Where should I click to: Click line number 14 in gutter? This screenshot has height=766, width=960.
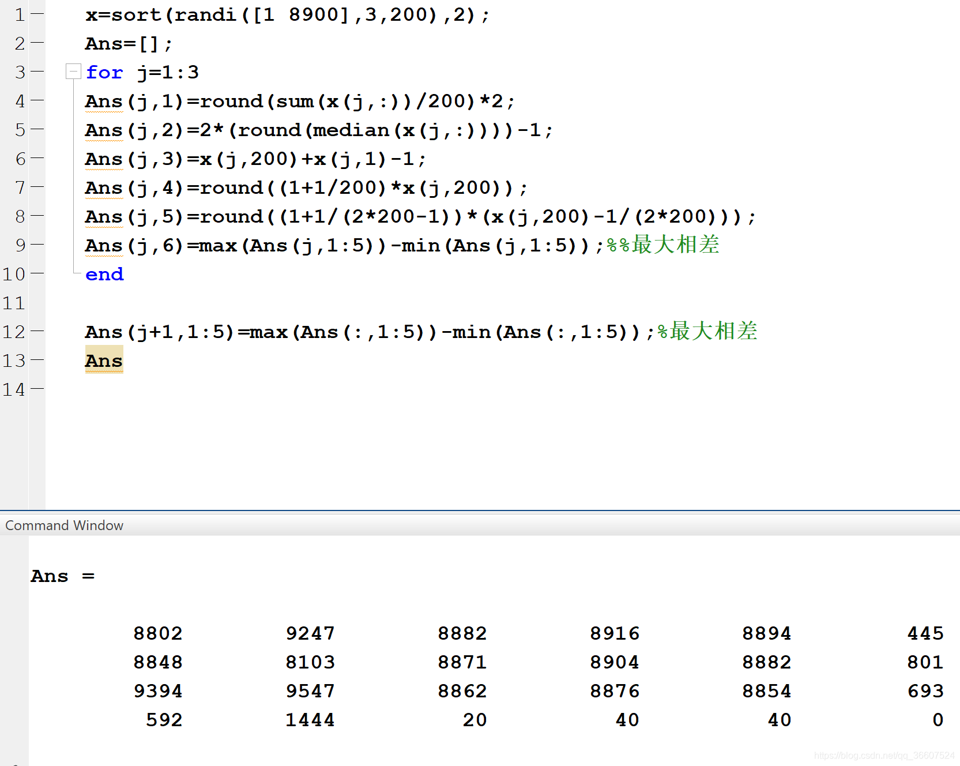click(14, 389)
